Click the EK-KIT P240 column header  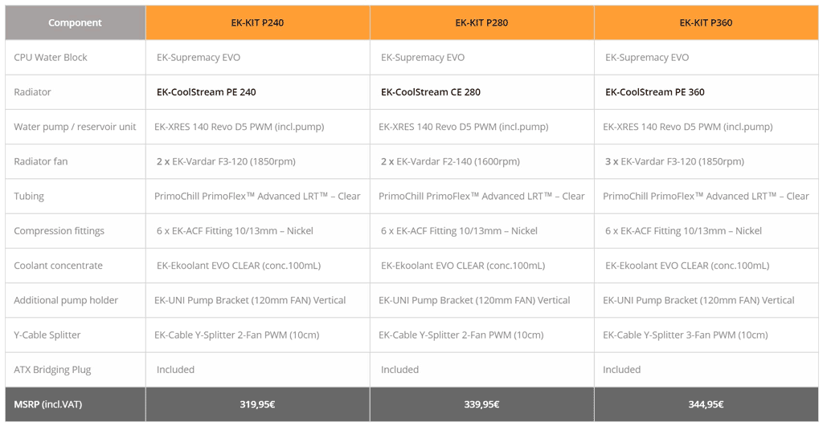(x=257, y=22)
